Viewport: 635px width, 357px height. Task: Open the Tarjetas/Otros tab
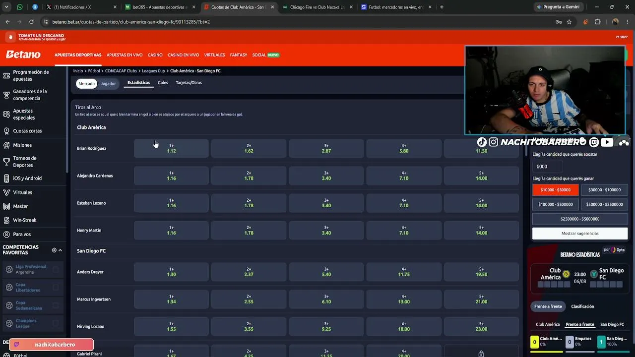coord(189,83)
